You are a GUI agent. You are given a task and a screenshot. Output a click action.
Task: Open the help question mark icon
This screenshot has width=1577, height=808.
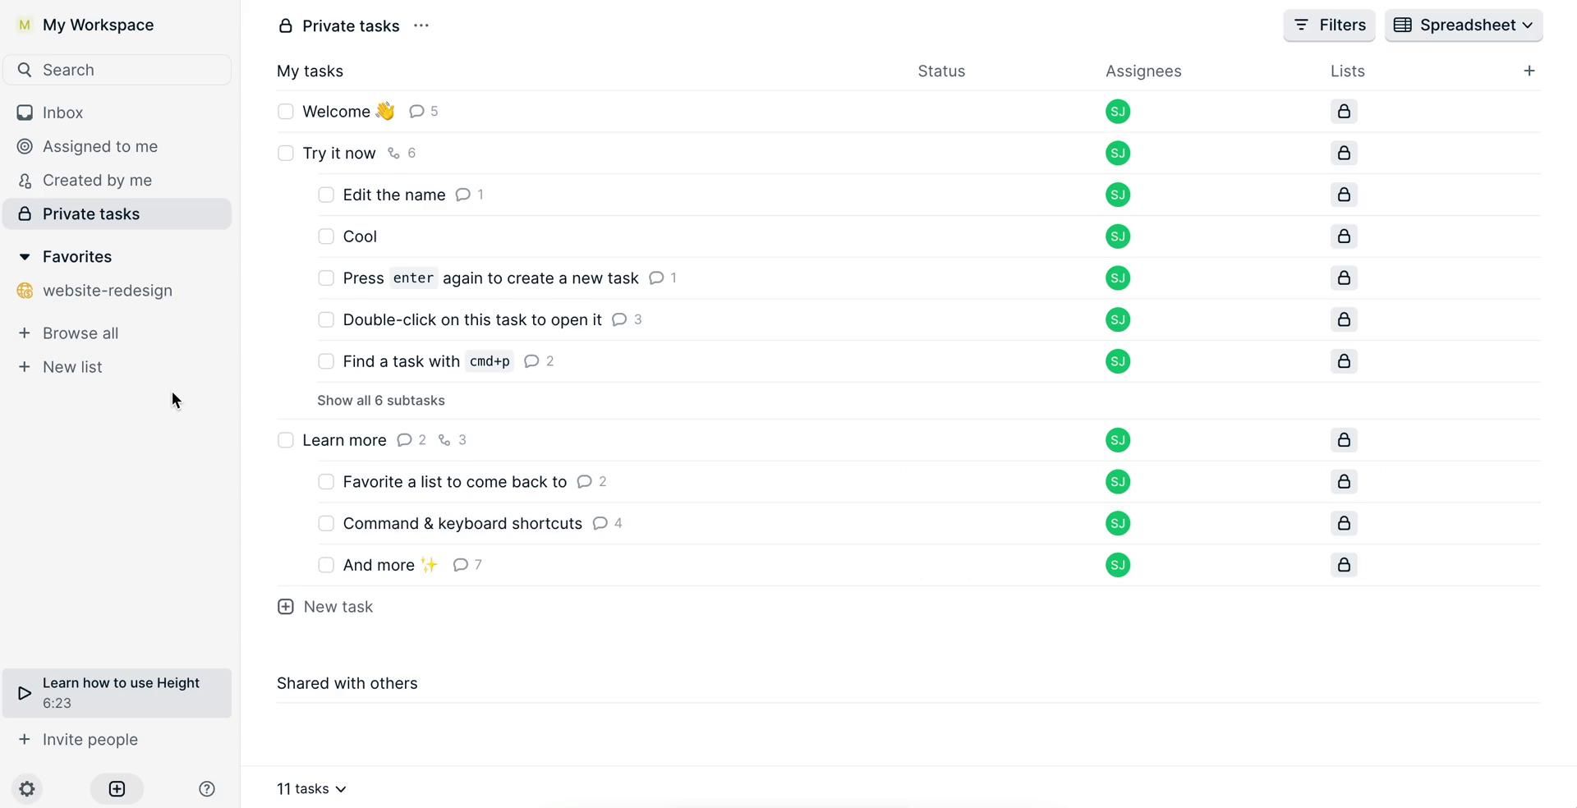207,789
